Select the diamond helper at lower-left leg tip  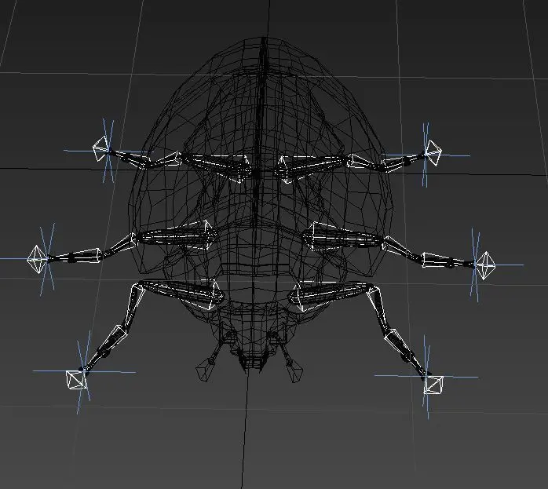pyautogui.click(x=76, y=380)
